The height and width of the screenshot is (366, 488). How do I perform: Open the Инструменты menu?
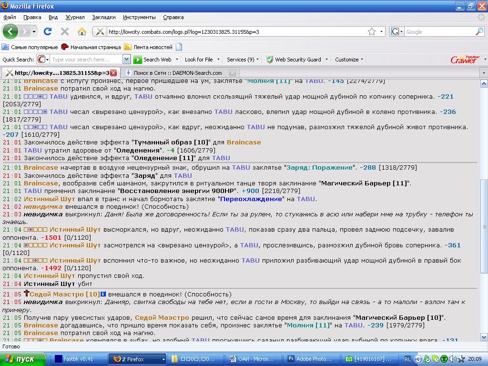click(x=139, y=18)
